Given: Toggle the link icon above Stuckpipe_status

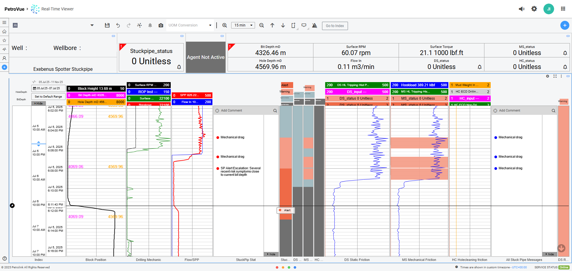Looking at the screenshot, I should click(182, 36).
